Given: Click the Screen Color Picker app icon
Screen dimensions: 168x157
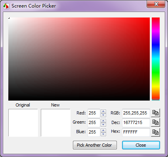Looking at the screenshot, I should pyautogui.click(x=6, y=6).
